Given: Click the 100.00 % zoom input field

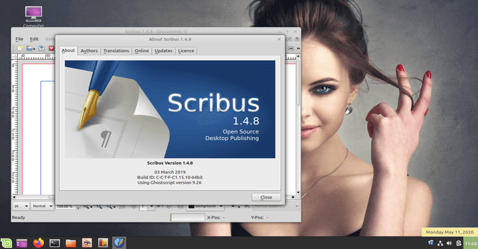Looking at the screenshot, I should (x=66, y=207).
